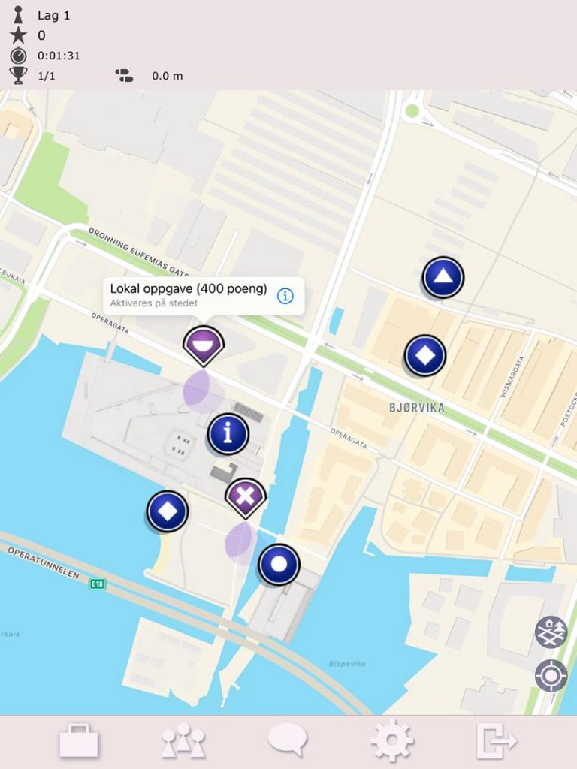The width and height of the screenshot is (577, 769).
Task: Exit the game via logout icon
Action: click(496, 740)
